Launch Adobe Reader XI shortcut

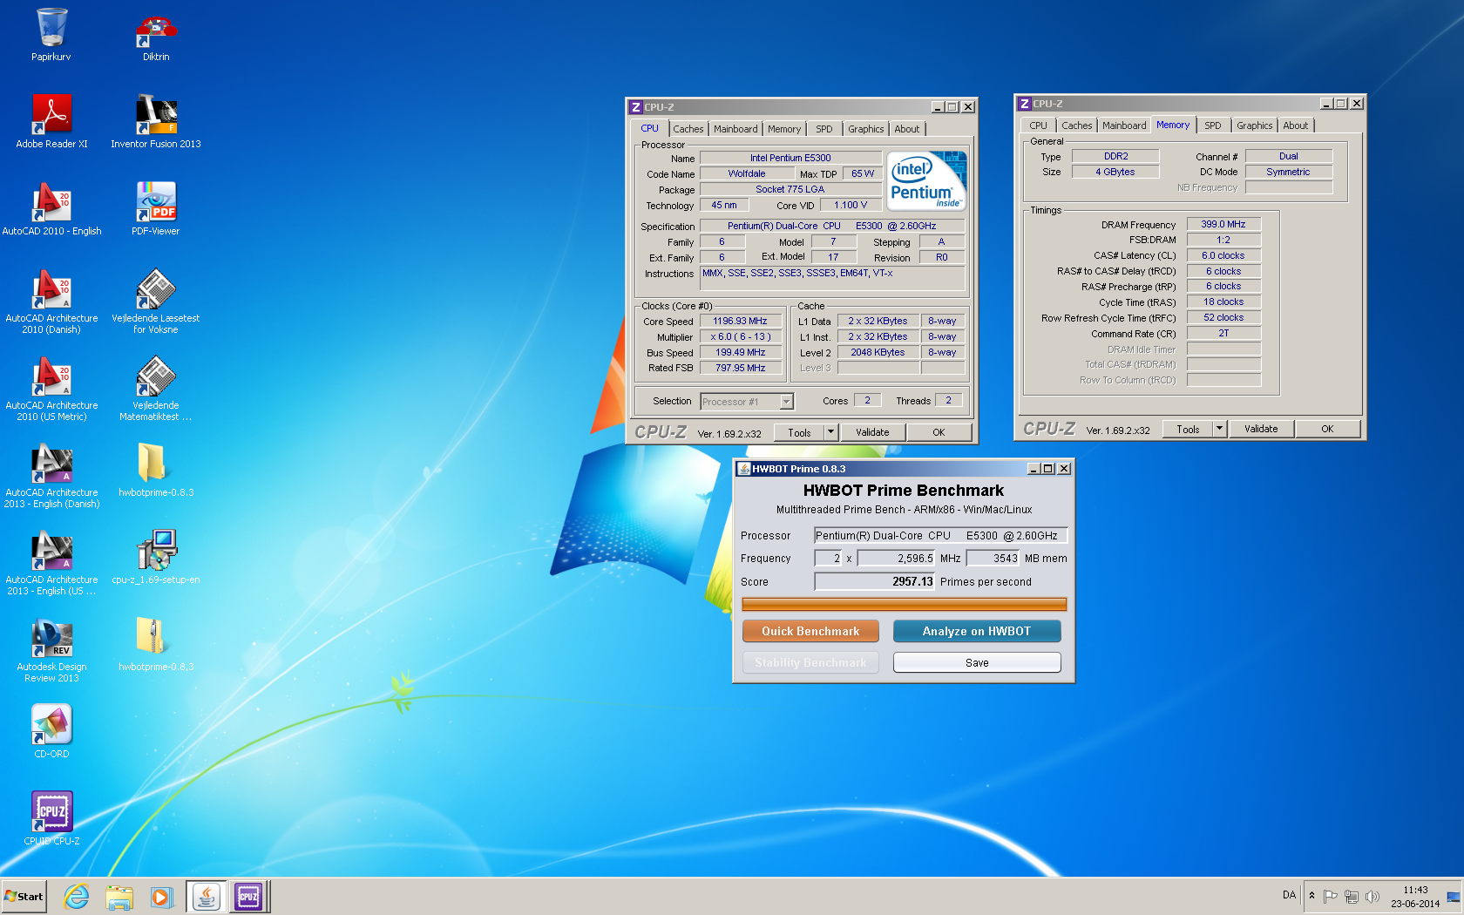(x=51, y=122)
